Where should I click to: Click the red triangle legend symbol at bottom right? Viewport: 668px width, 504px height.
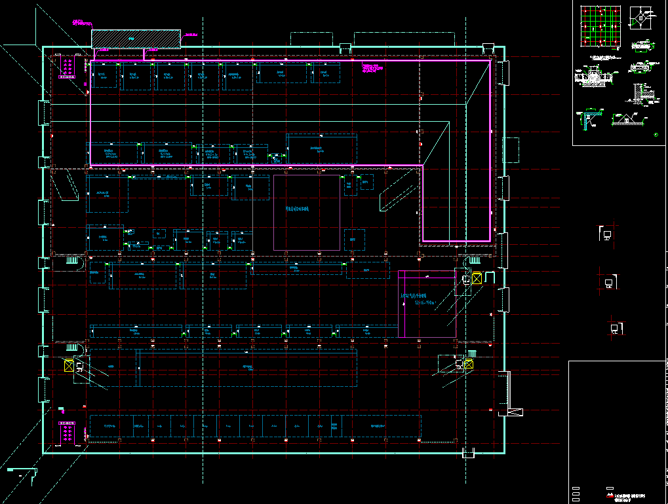click(610, 495)
